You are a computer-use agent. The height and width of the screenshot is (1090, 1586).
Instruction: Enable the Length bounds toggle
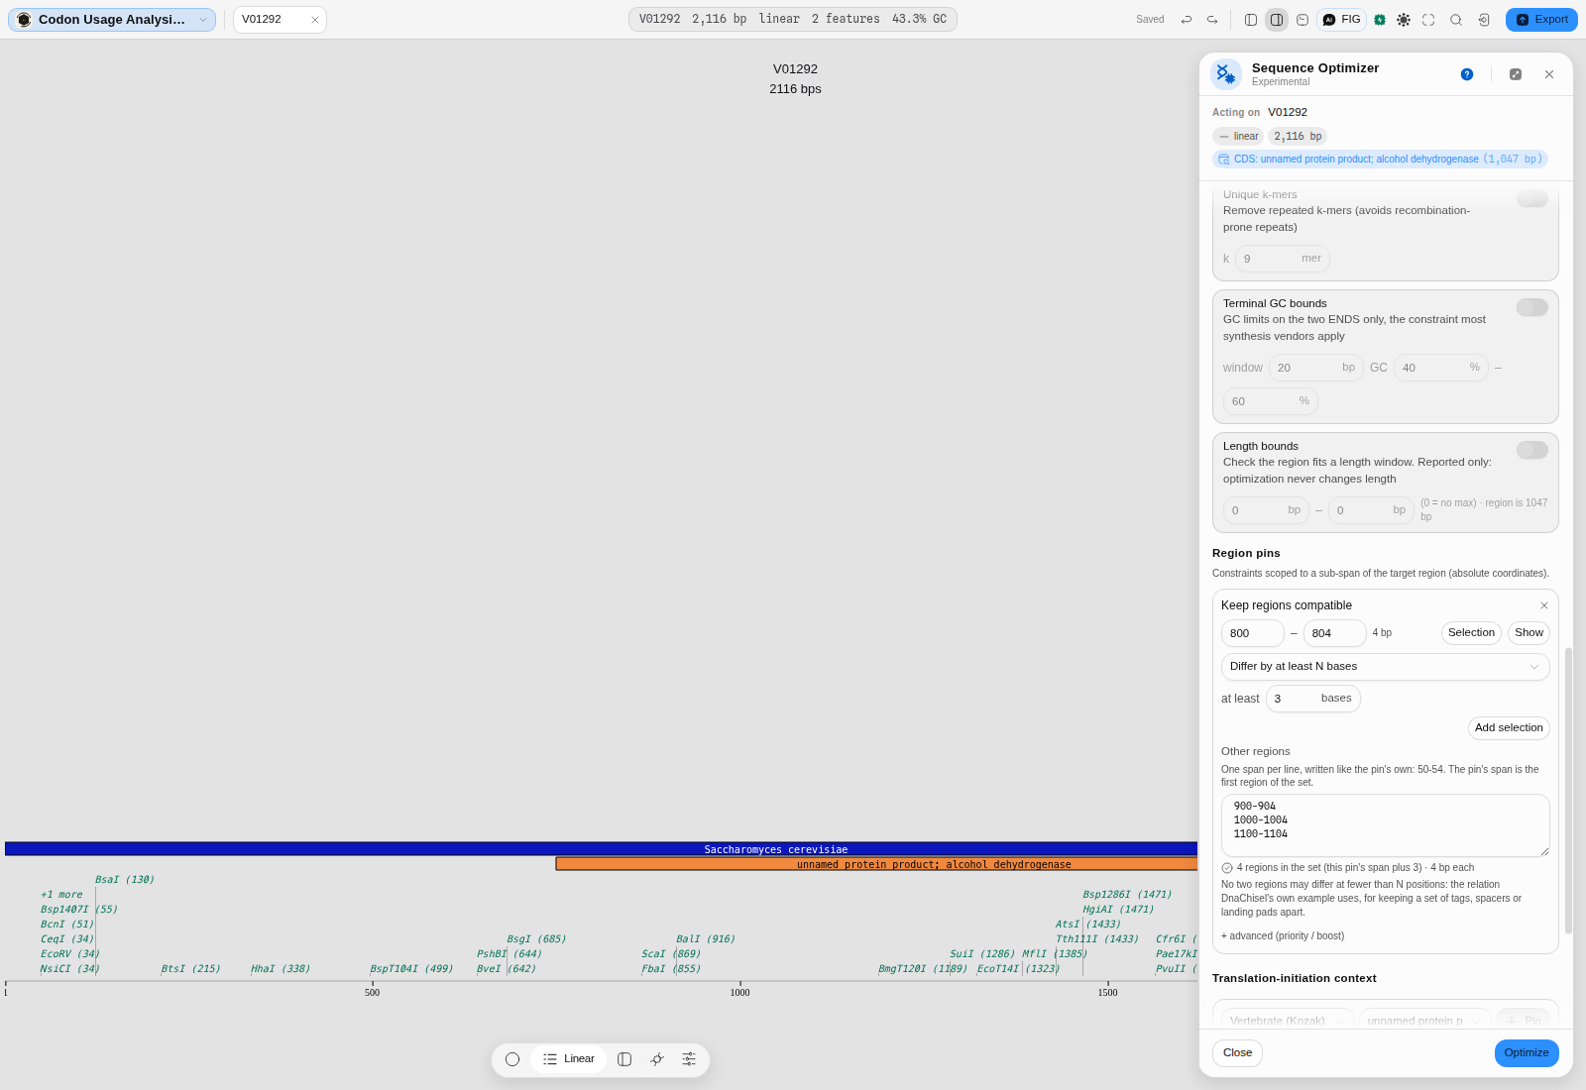click(x=1531, y=450)
